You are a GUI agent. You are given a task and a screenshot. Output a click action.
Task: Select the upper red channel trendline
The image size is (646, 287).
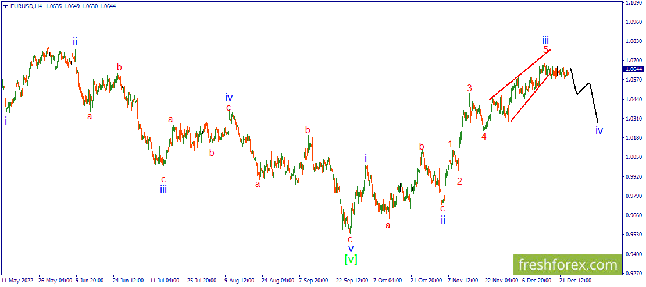click(520, 75)
